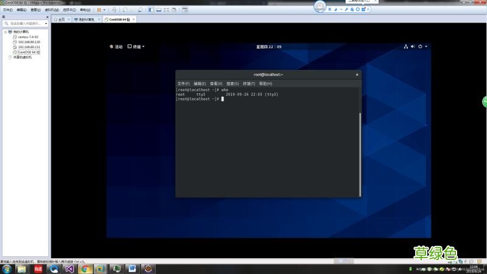Expand the 终端 application menu in GNOME
The image size is (487, 274).
pyautogui.click(x=137, y=46)
